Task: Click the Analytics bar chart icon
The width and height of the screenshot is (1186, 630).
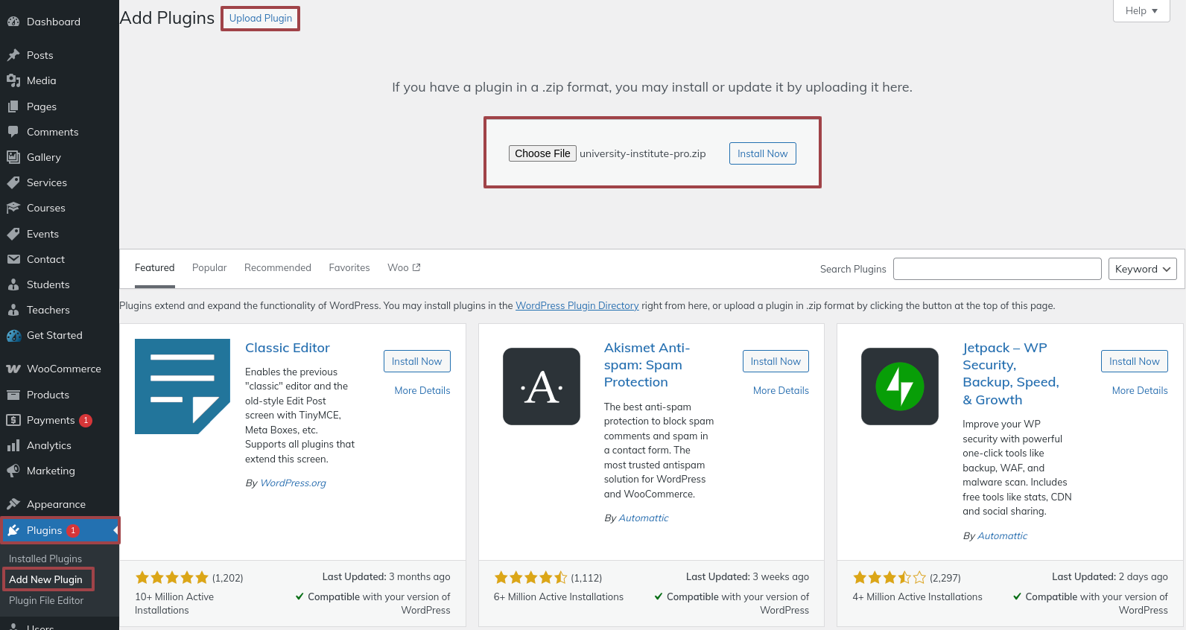Action: click(x=13, y=445)
